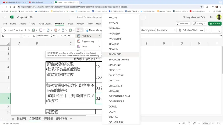Screen dimensions: 223x125
Task: Switch to the Home ribbon tab
Action: point(13,23)
